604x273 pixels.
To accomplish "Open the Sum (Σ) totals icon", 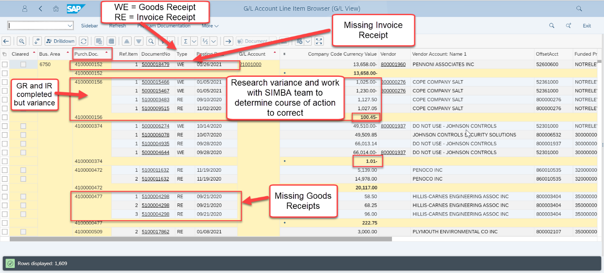I will (186, 41).
